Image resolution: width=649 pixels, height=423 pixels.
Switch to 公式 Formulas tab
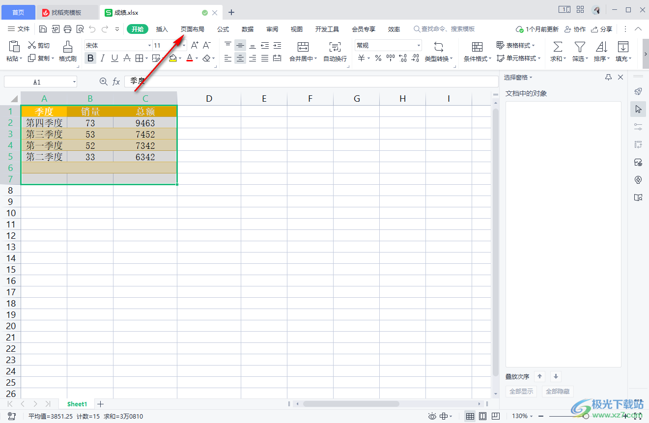click(223, 29)
